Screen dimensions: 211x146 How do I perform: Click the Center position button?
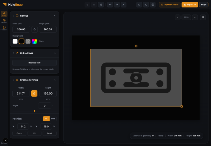(x=20, y=133)
